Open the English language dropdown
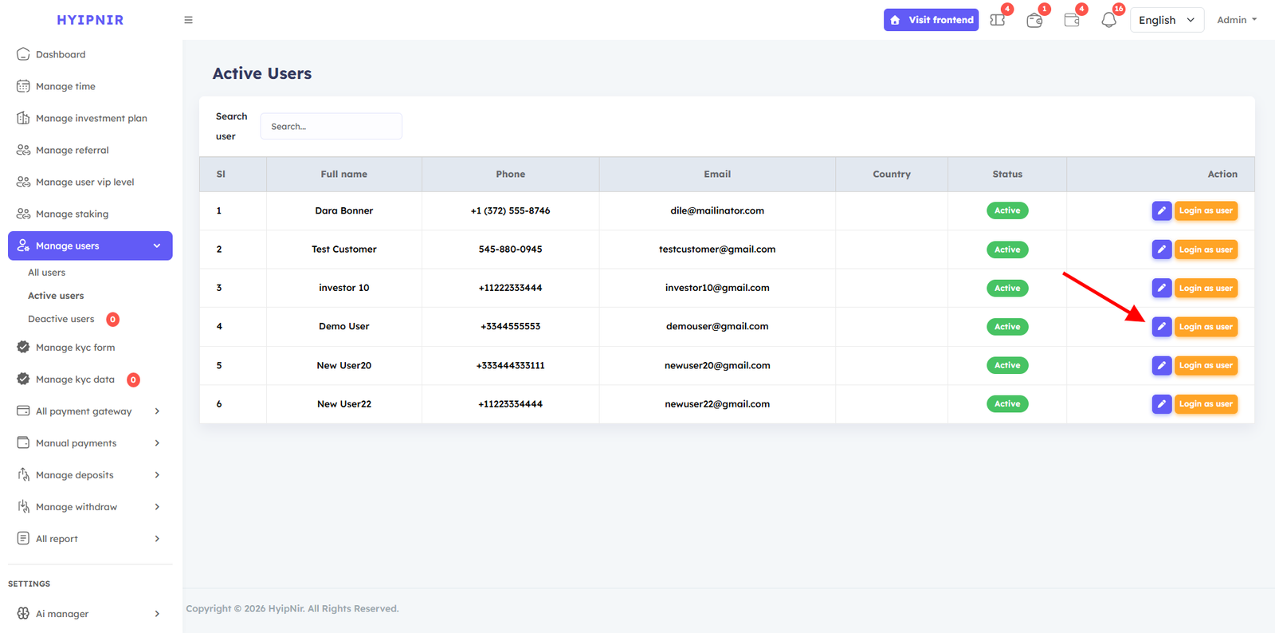The width and height of the screenshot is (1275, 633). [1167, 20]
